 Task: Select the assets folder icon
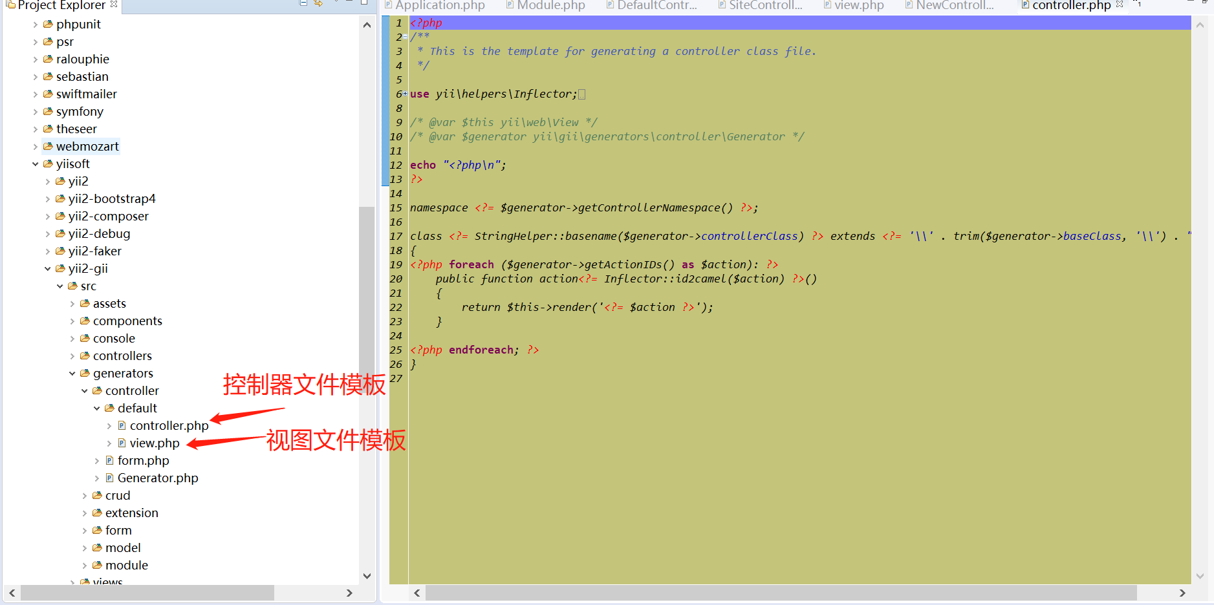[85, 304]
